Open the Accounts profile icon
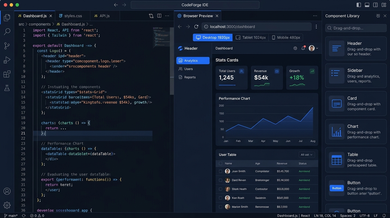Image resolution: width=390 pixels, height=218 pixels. [7, 191]
